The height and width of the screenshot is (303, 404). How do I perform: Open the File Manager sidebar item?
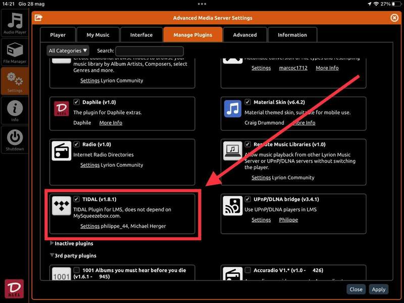pos(15,53)
